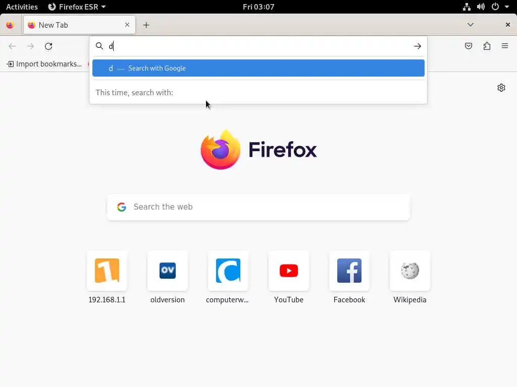Open the Extensions puzzle icon
Viewport: 517px width, 387px height.
(487, 46)
